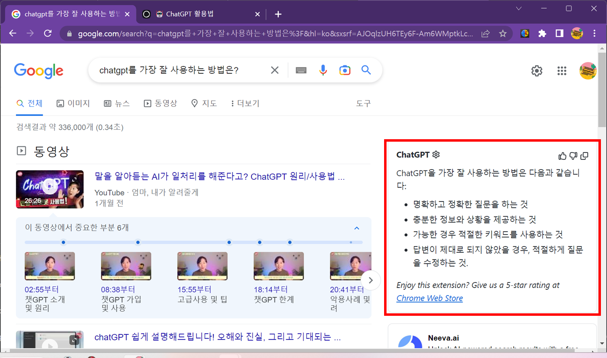Click the 검색결과 약 336,000개 text
Screen dimensions: 607x358
(70, 127)
